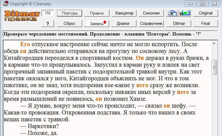Click the line '— Похоже, да.'
This screenshot has height=136, width=222.
point(39,133)
